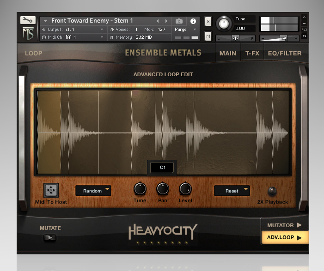Open the Reset dropdown menu
The image size is (324, 271).
click(232, 191)
